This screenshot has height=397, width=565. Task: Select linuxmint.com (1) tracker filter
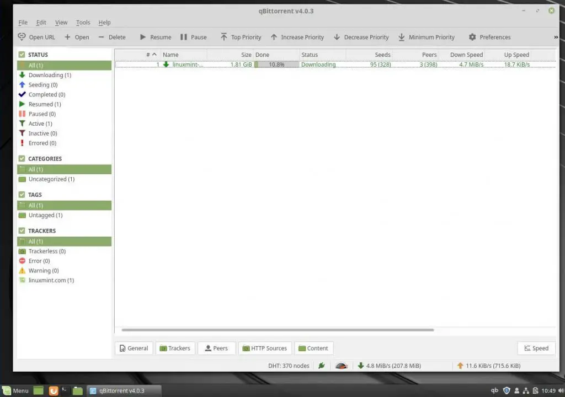coord(64,280)
